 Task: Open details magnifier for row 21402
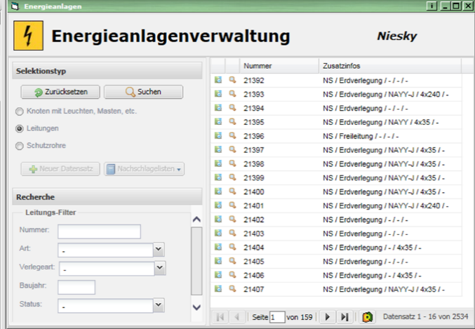[232, 220]
